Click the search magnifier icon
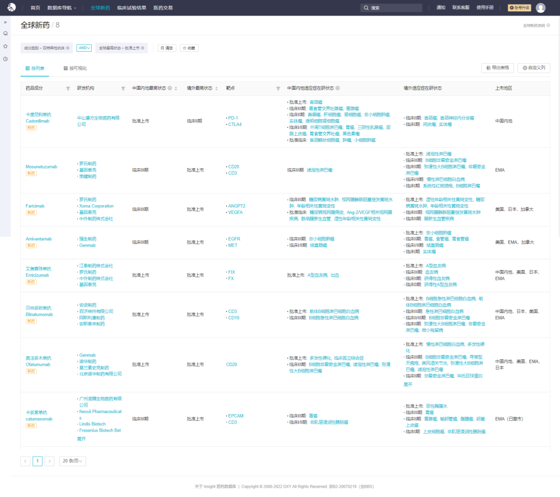 (366, 7)
